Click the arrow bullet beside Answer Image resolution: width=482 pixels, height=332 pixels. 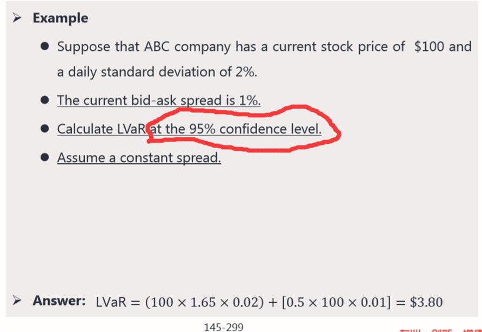point(17,300)
